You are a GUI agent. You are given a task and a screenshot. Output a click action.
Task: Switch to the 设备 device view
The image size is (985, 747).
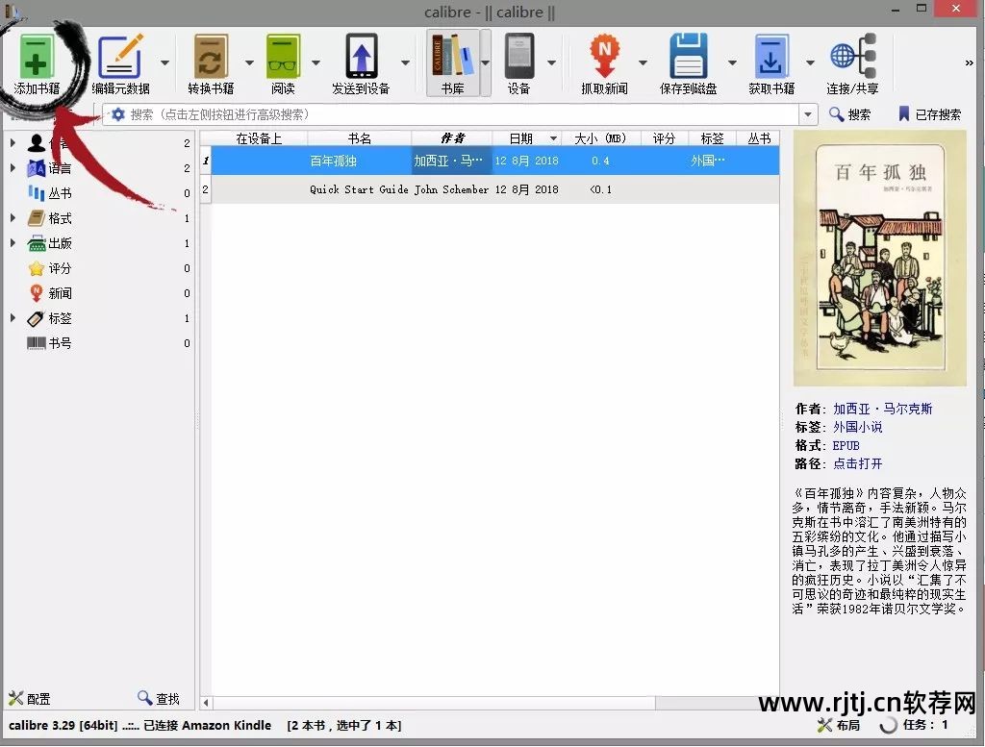tap(518, 62)
